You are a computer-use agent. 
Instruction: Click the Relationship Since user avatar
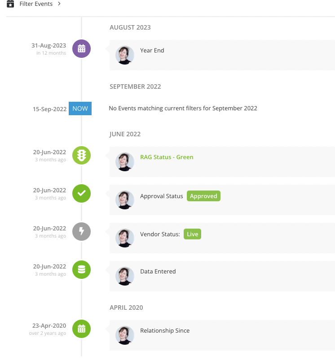pos(125,335)
